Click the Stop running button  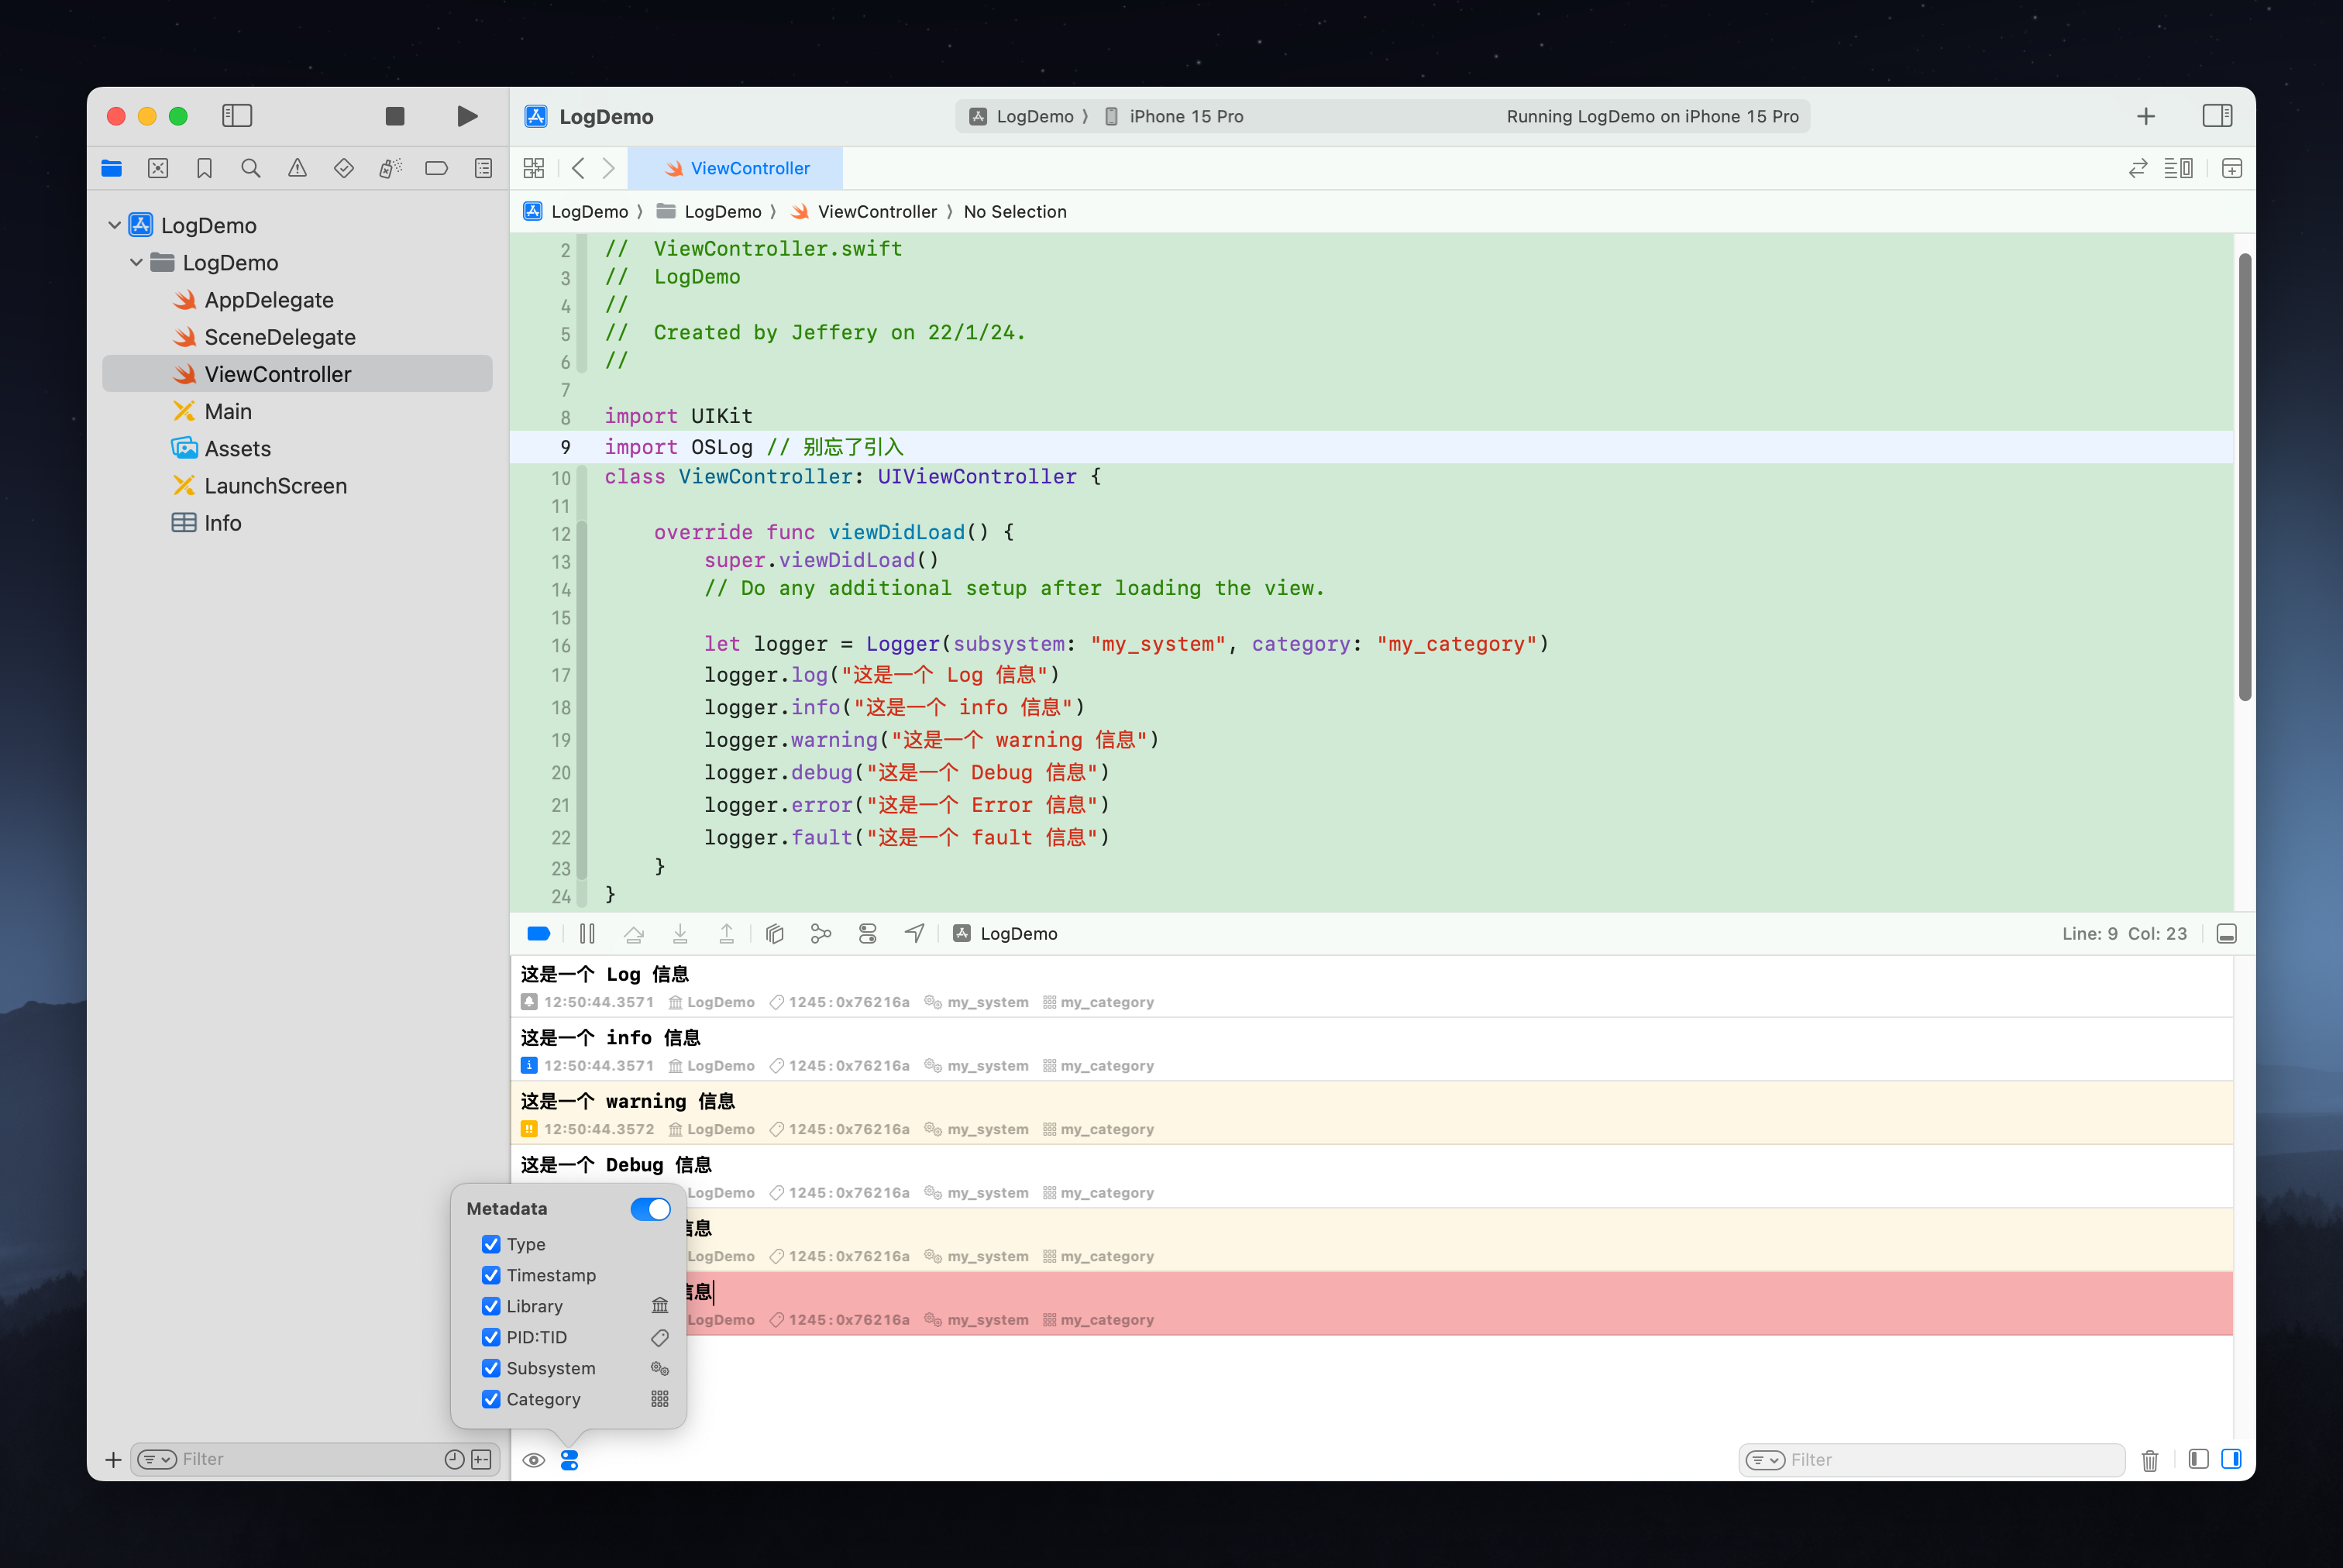(394, 116)
